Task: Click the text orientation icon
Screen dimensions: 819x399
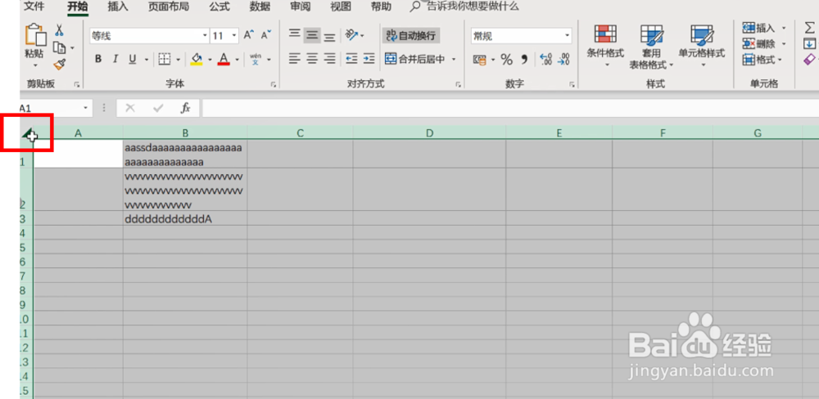Action: point(352,35)
